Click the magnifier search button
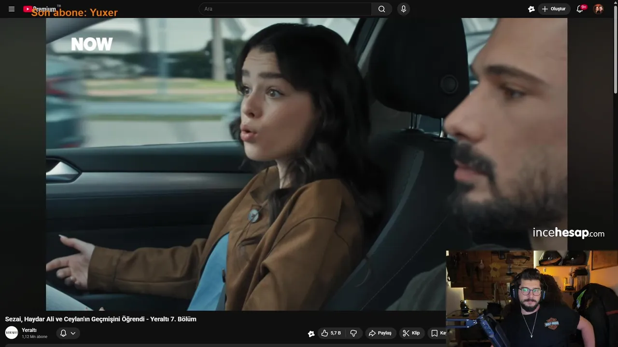Viewport: 618px width, 347px height. 381,9
